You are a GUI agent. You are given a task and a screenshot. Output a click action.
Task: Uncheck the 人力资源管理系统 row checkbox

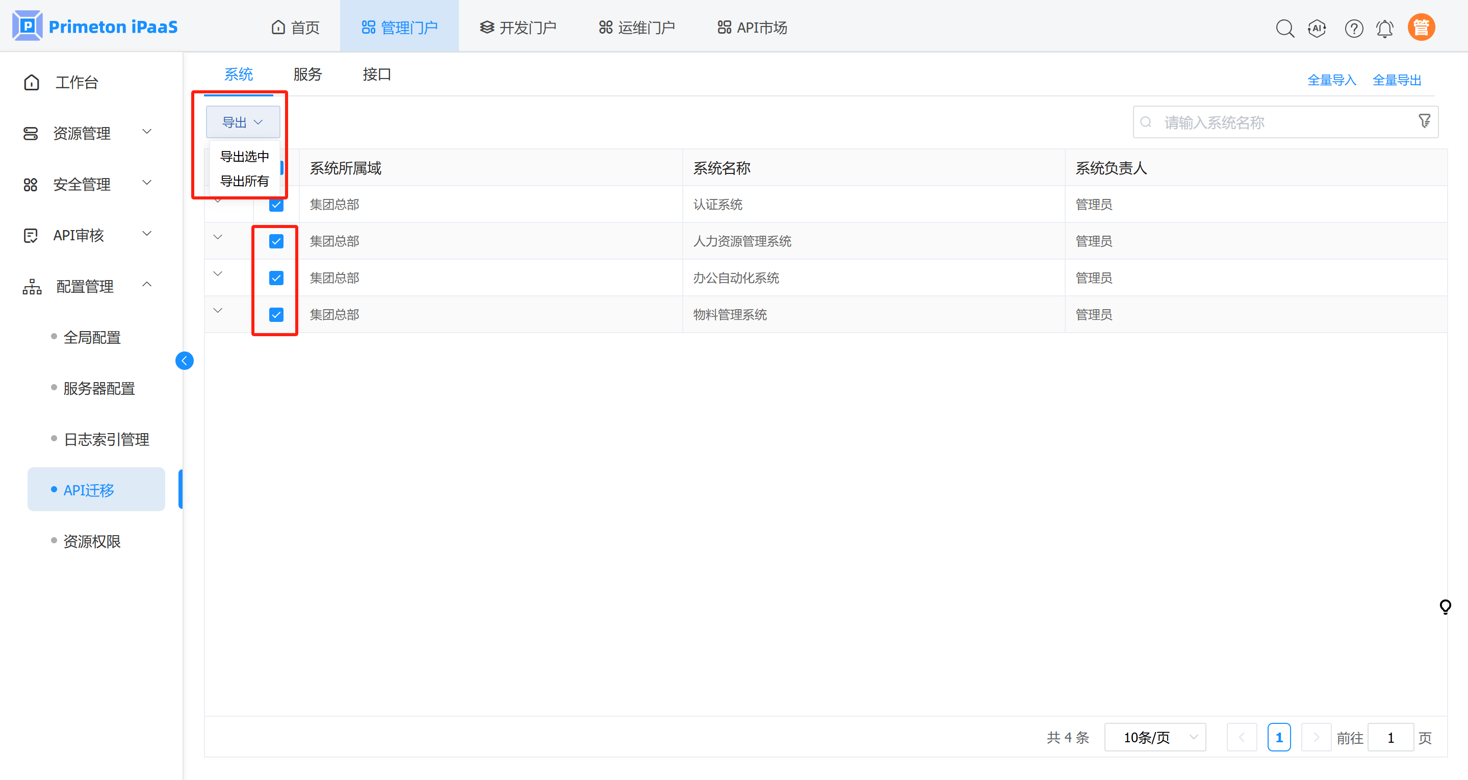[x=276, y=241]
